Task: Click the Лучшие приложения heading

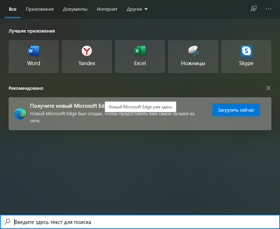Action: tap(31, 31)
